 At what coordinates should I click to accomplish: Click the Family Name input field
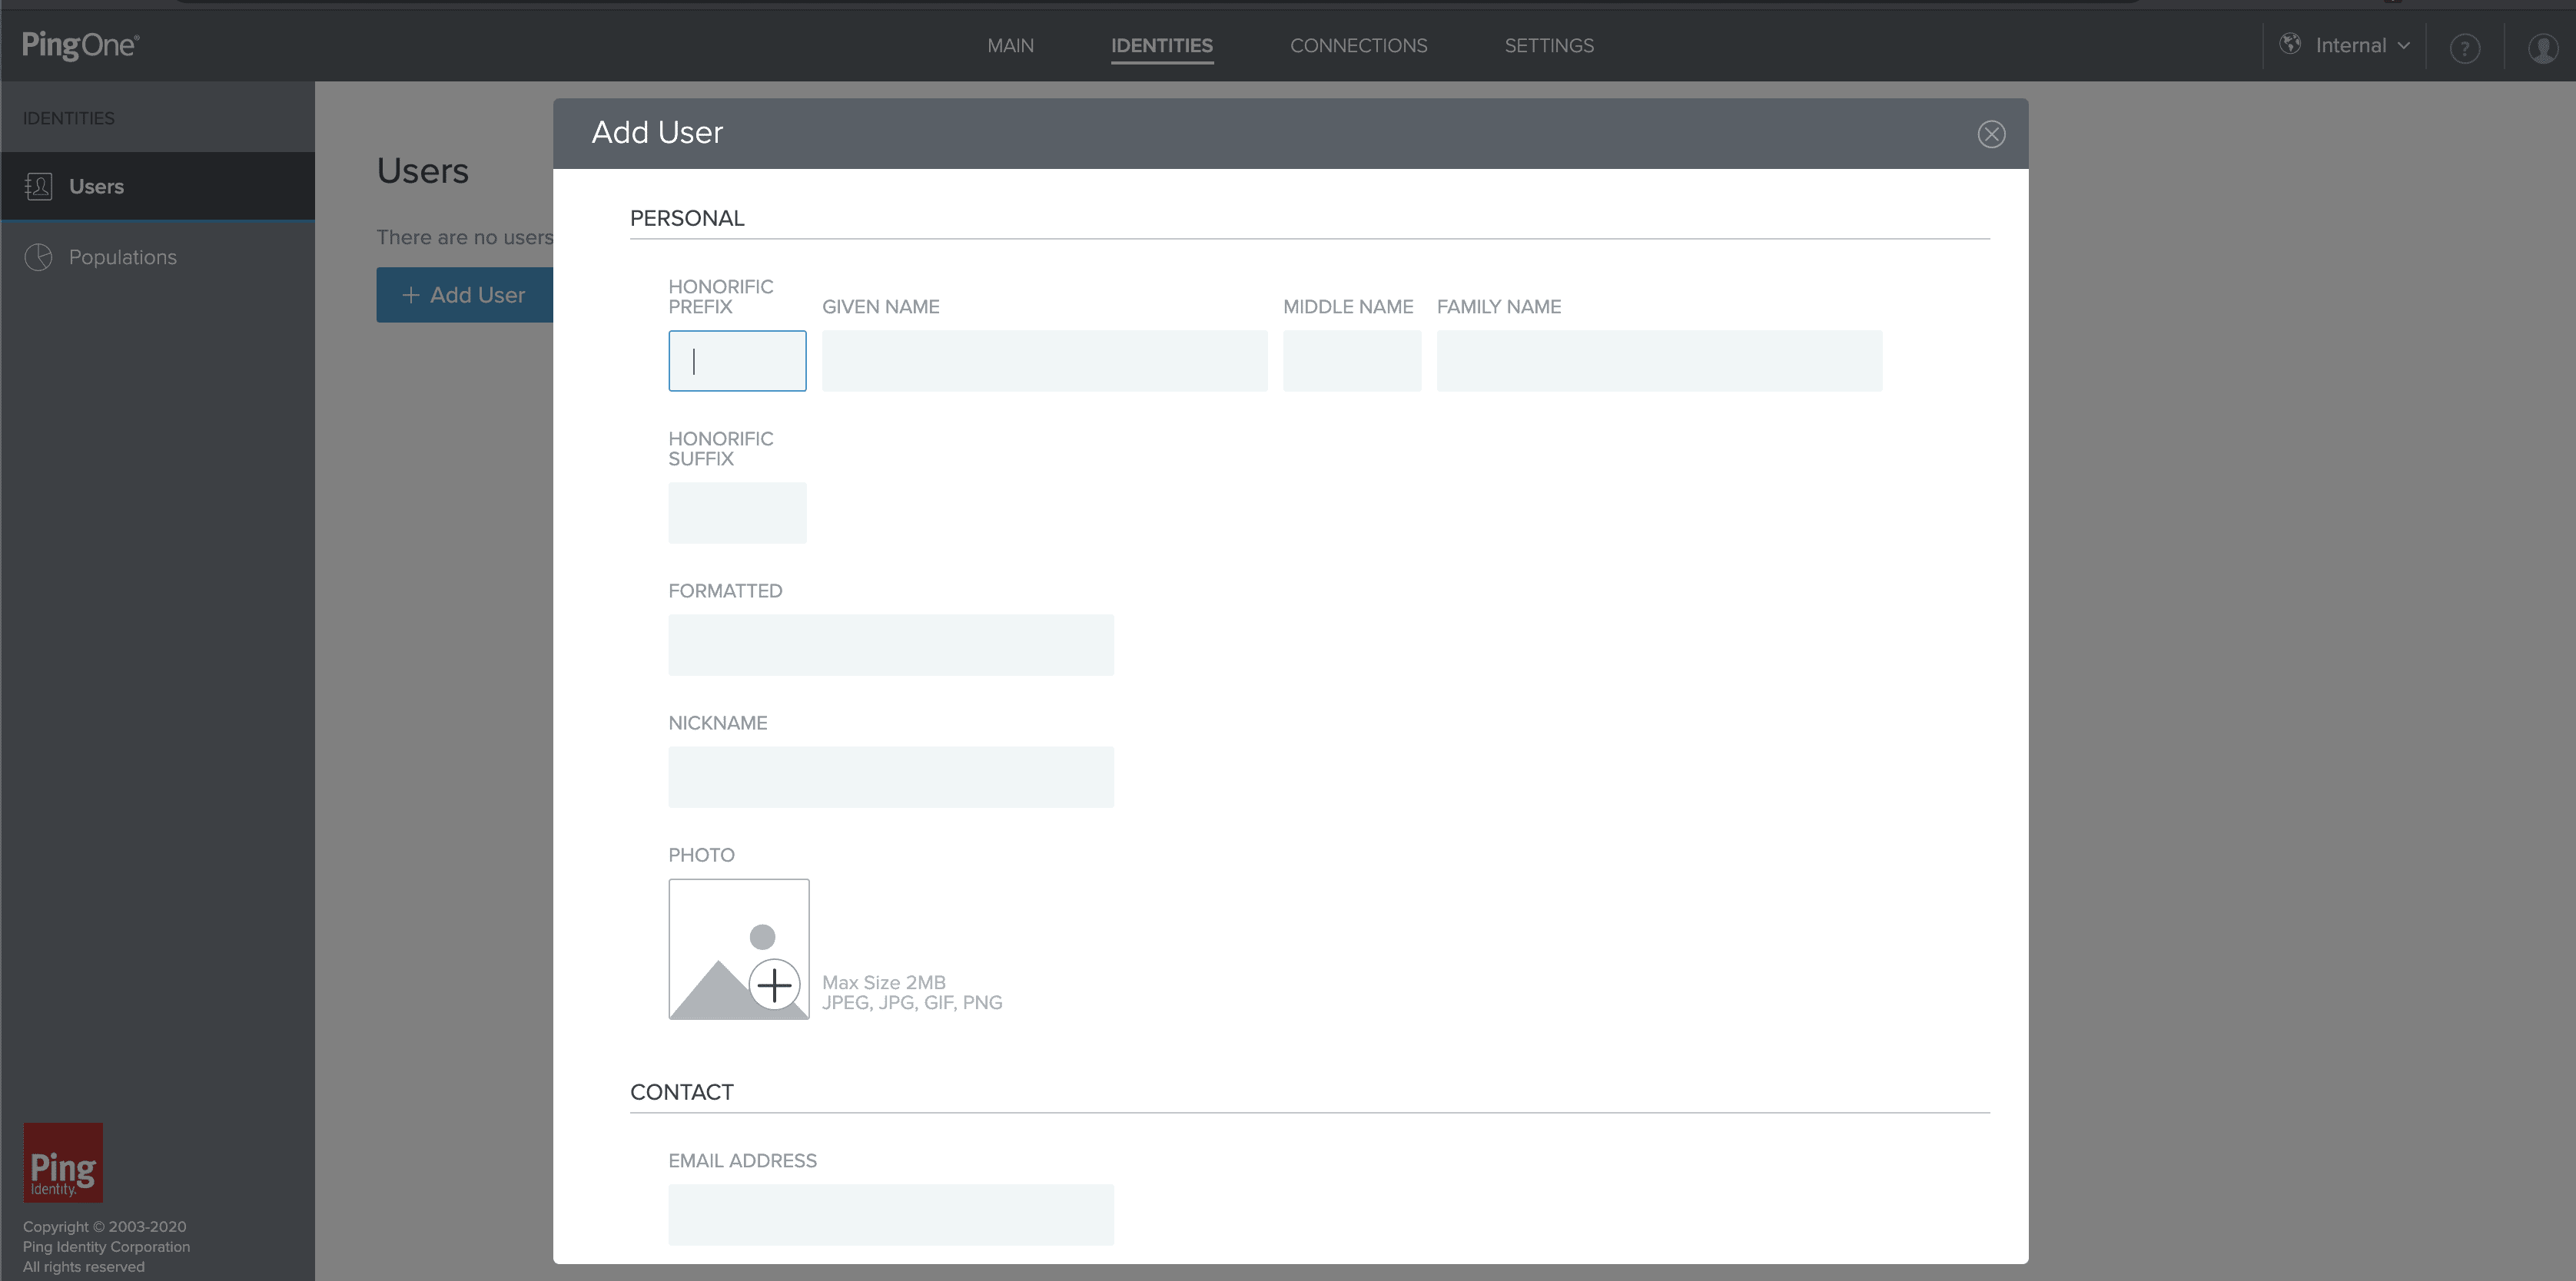point(1659,361)
